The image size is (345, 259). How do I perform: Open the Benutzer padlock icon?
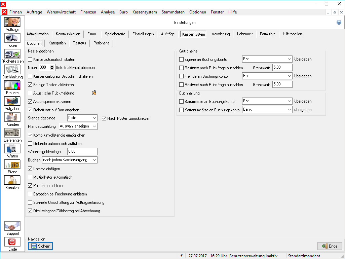[x=12, y=180]
